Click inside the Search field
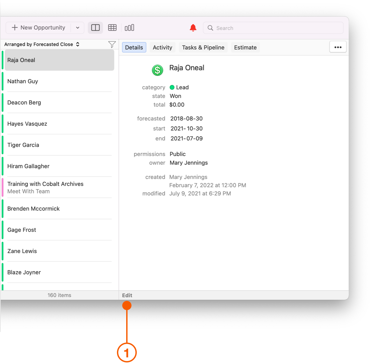Viewport: 370px width, 363px height. (x=274, y=28)
